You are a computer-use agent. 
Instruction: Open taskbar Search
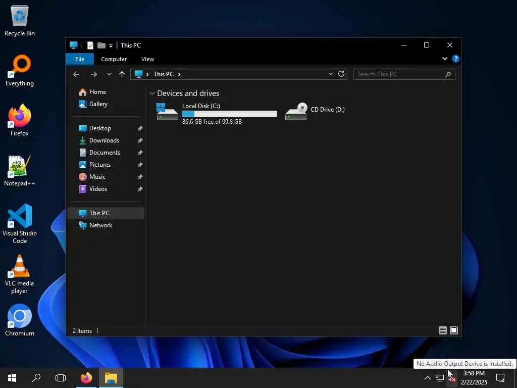point(36,378)
